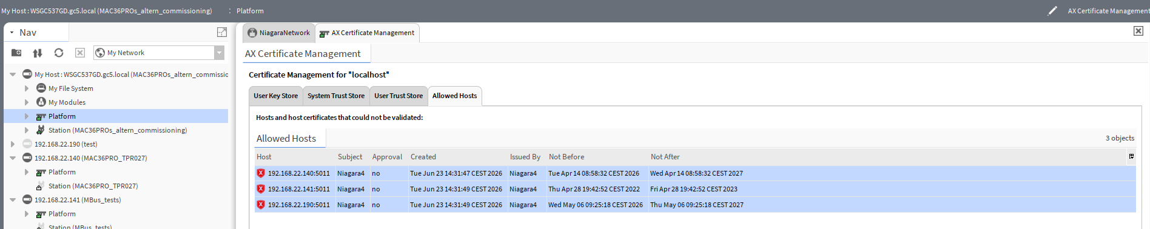Viewport: 1150px width, 229px height.
Task: Select Station (MAC36PRO_TPR027) tree item
Action: (x=93, y=186)
